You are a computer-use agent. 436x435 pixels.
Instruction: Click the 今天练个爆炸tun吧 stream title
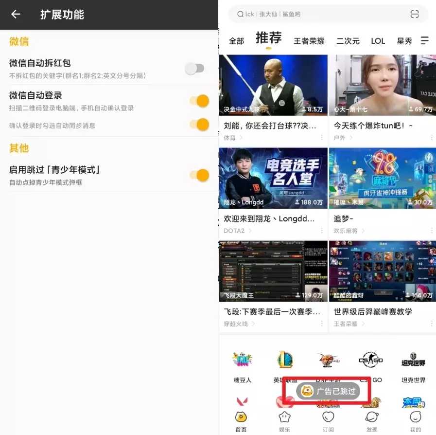click(373, 126)
